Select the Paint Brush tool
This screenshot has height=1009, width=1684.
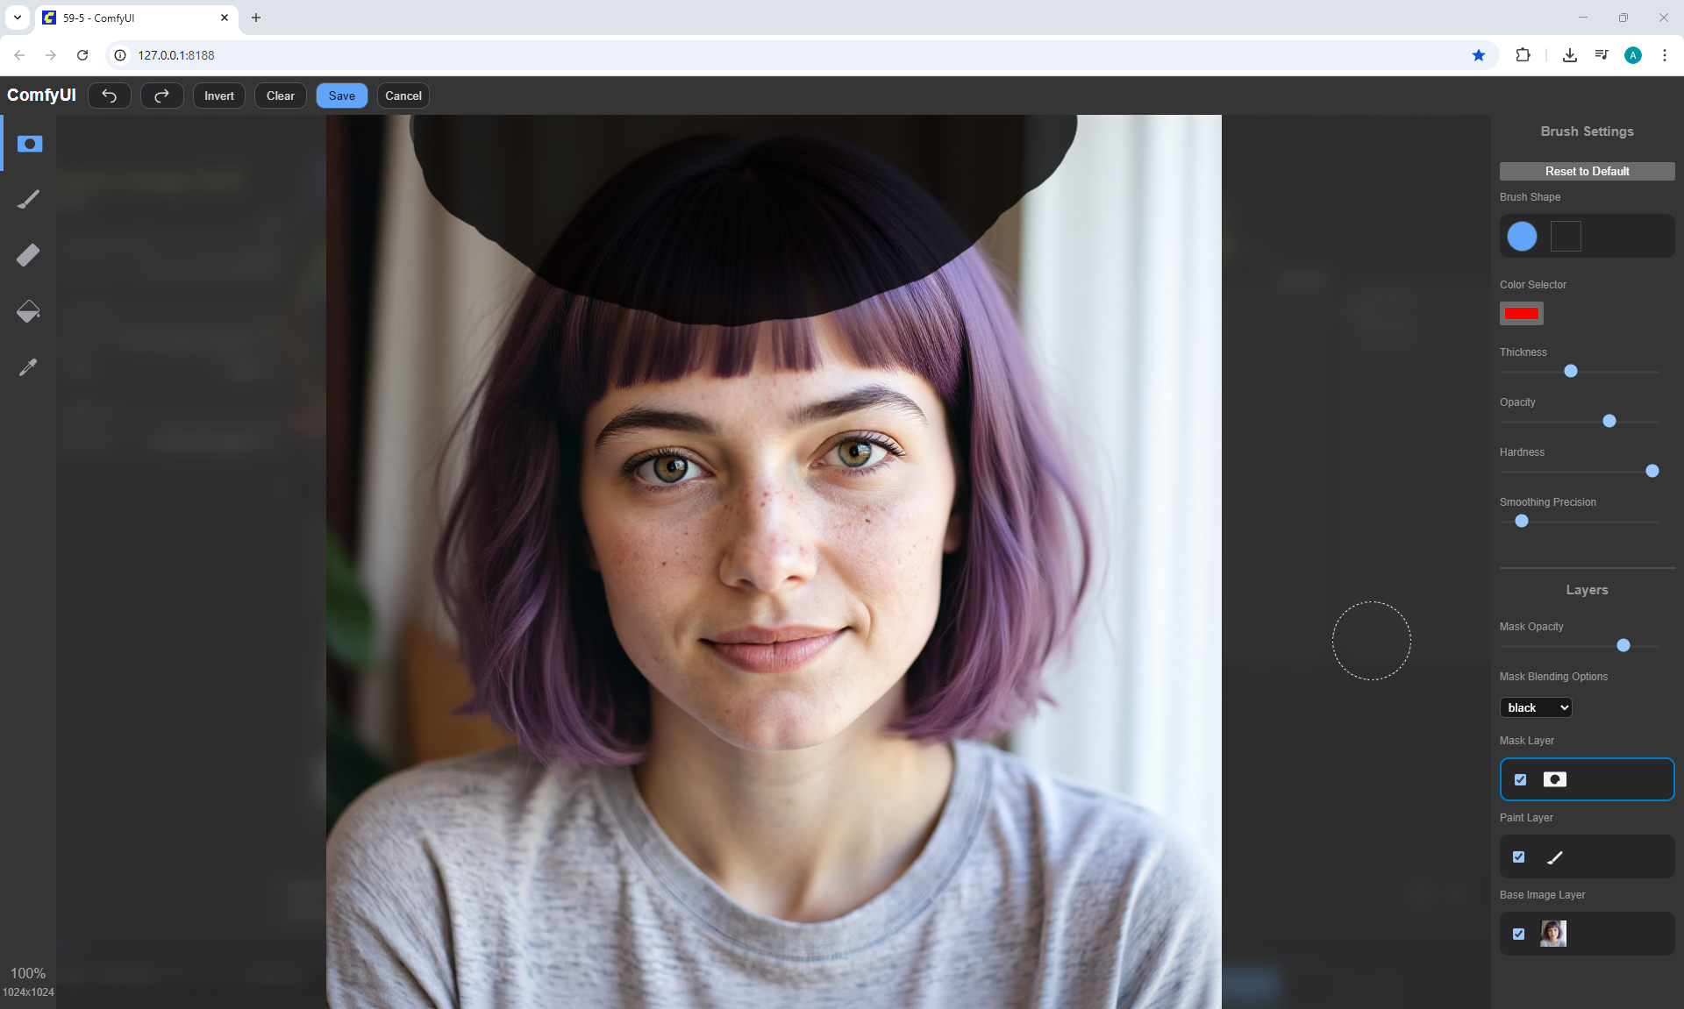[29, 199]
